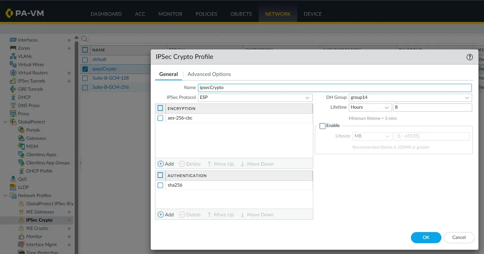Viewport: 484px width, 254px height.
Task: Tick the Enable lifesize checkbox
Action: (322, 126)
